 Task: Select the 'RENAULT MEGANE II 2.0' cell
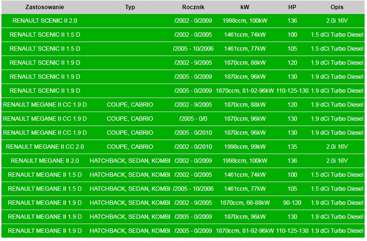45,161
